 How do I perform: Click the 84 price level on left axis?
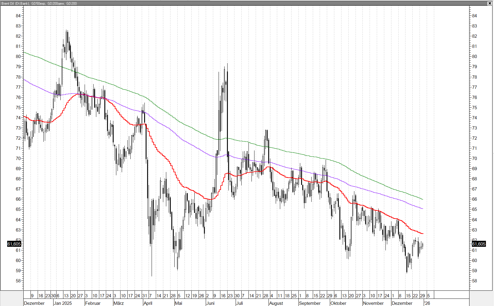[18, 16]
